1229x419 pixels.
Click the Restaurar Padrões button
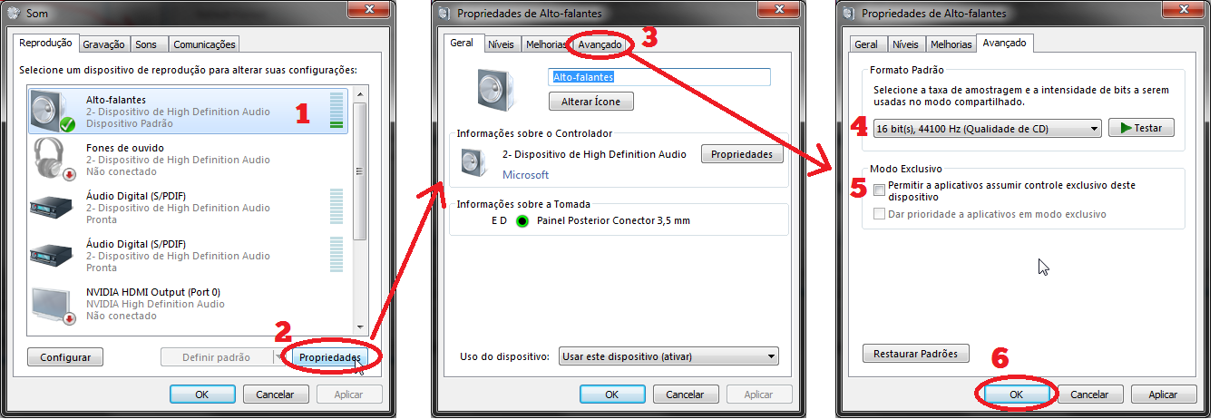915,354
